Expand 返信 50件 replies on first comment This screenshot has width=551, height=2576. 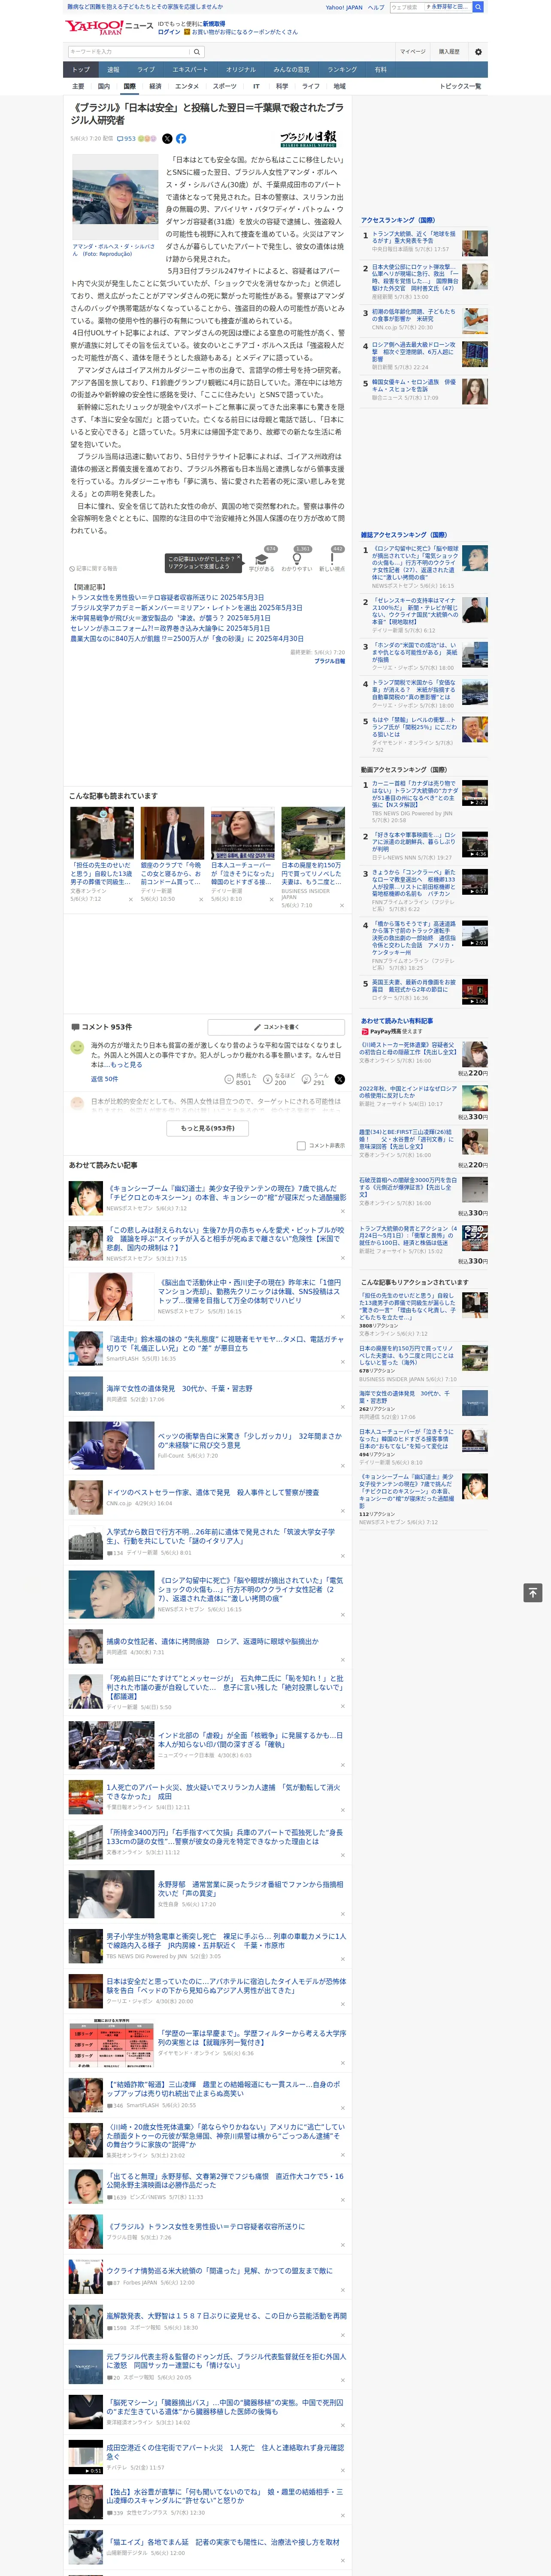click(x=104, y=1079)
